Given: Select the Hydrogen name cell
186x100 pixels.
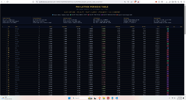Looking at the screenshot, I should pos(17,29).
